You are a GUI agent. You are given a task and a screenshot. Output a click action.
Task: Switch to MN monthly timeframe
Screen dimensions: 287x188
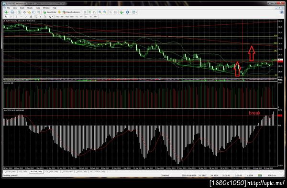click(96, 17)
